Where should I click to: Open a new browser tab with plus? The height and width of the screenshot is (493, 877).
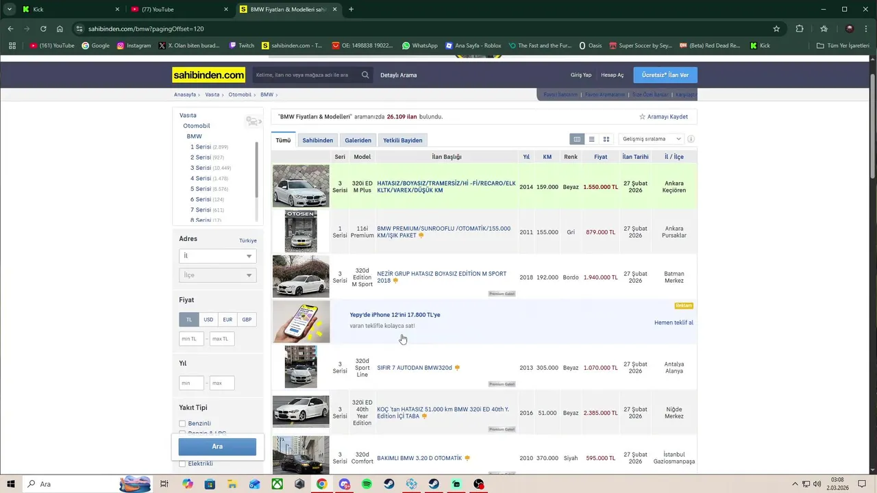click(x=351, y=10)
